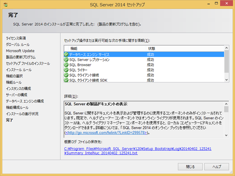Close the setup window with the X button
Viewport: 235px width, 176px height.
[x=226, y=5]
